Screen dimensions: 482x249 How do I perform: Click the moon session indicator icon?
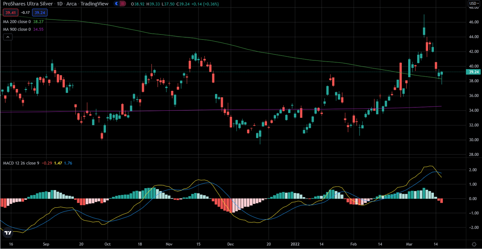coord(117,4)
